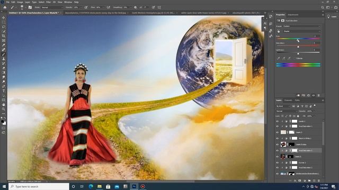339x190 pixels.
Task: Click the Photoshop taskbar button
Action: click(x=134, y=186)
